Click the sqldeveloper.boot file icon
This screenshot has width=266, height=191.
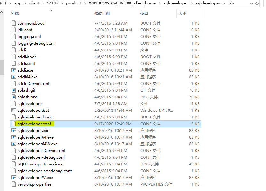[x=14, y=117]
